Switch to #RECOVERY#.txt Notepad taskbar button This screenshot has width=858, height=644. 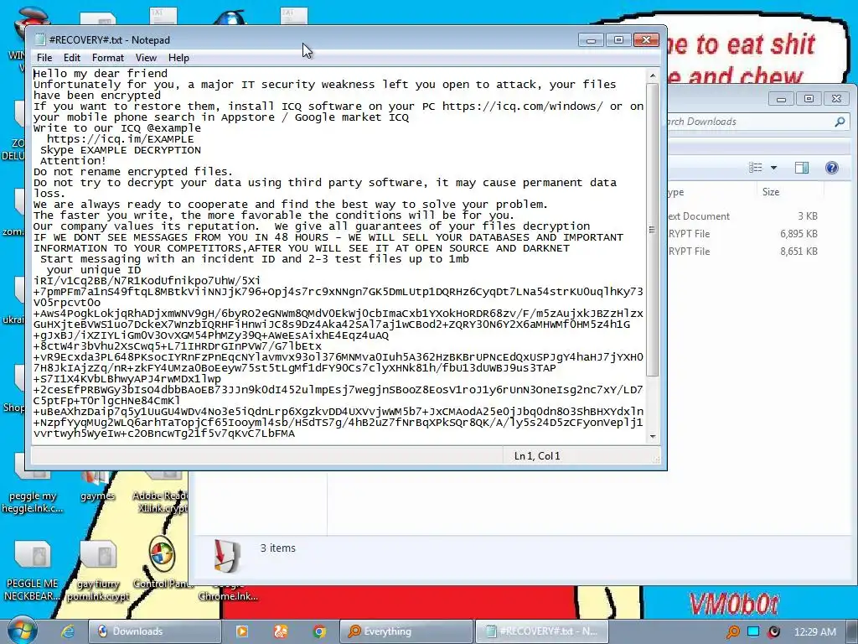click(541, 631)
